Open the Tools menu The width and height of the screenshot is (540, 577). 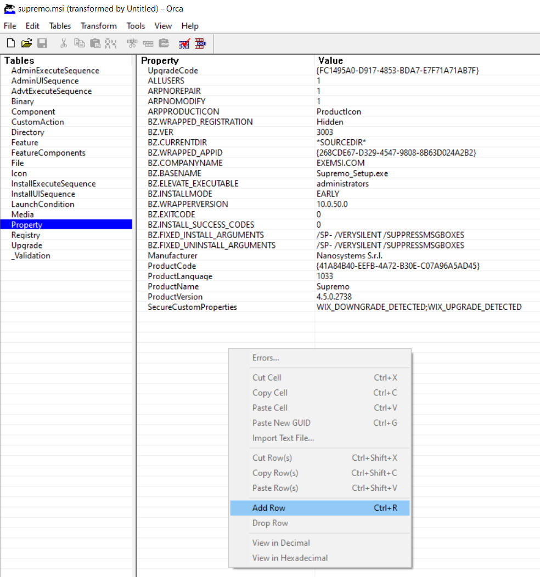[136, 26]
